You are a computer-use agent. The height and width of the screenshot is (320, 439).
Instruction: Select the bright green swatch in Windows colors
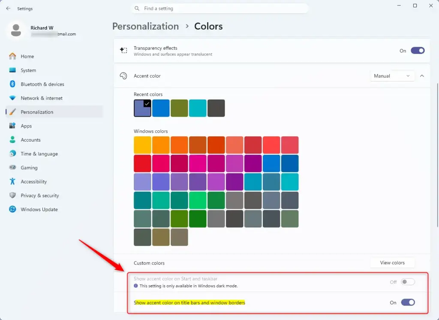(x=198, y=200)
